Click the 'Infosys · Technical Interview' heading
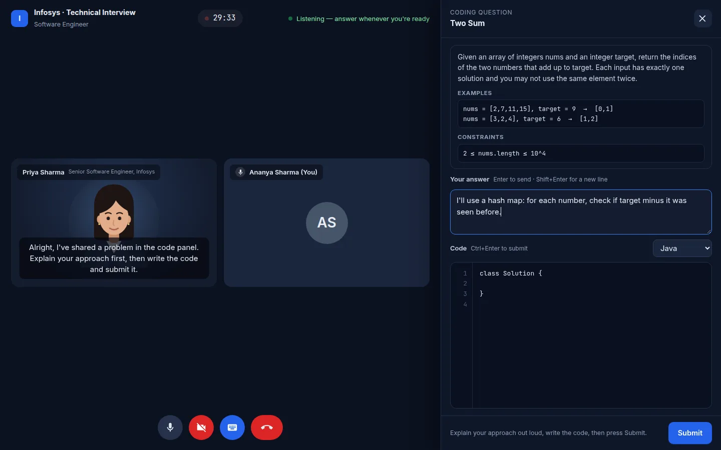 [85, 12]
